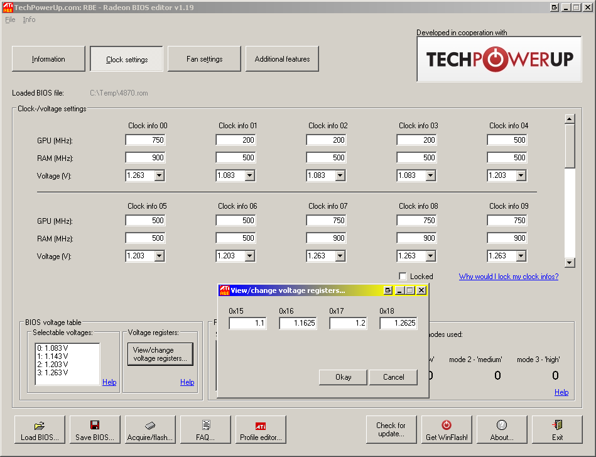Open the FAQ document icon button
The image size is (596, 457).
[x=205, y=429]
